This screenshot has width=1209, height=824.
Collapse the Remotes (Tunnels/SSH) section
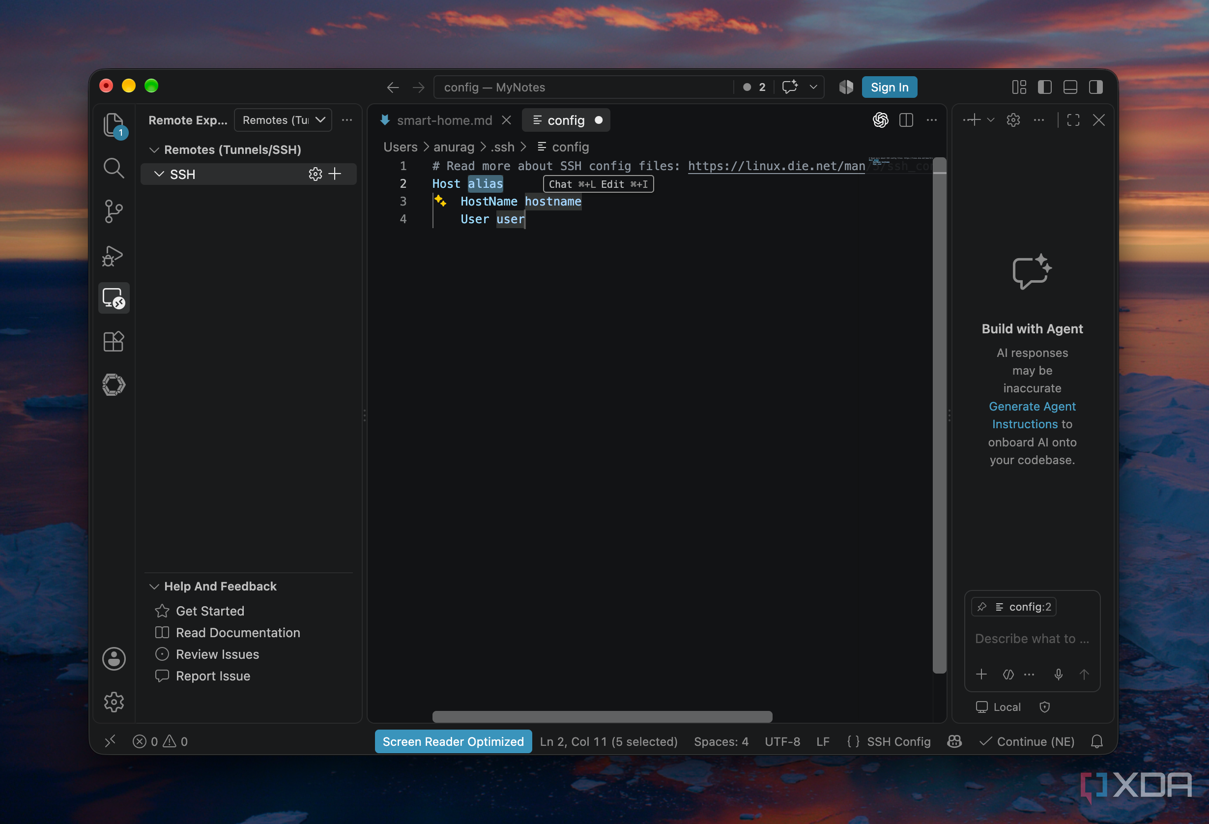154,150
